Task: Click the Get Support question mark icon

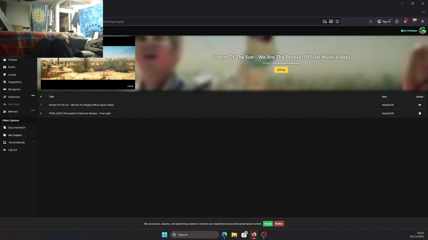Action: 5,135
